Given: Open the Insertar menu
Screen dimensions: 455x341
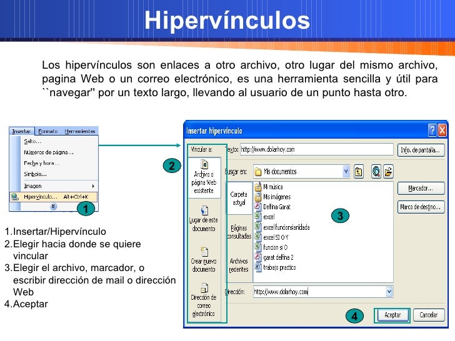Looking at the screenshot, I should click(21, 131).
